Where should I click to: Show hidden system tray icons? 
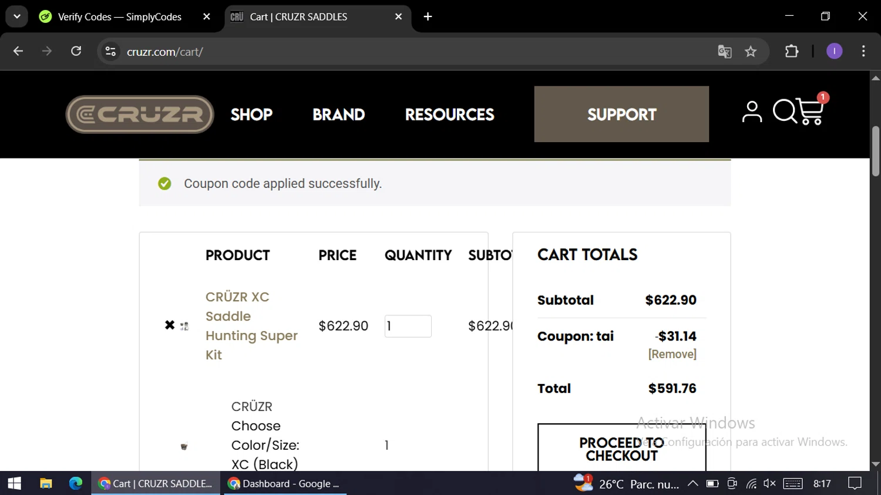(693, 483)
